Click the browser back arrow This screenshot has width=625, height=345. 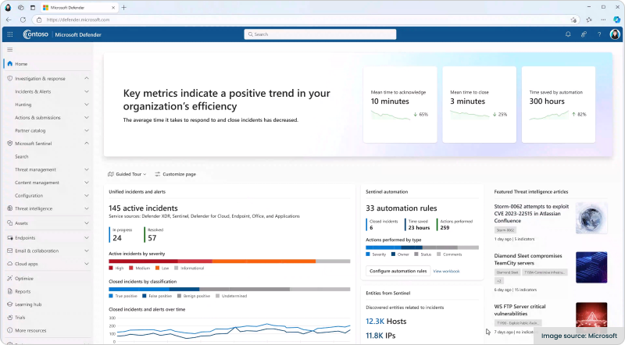point(9,20)
